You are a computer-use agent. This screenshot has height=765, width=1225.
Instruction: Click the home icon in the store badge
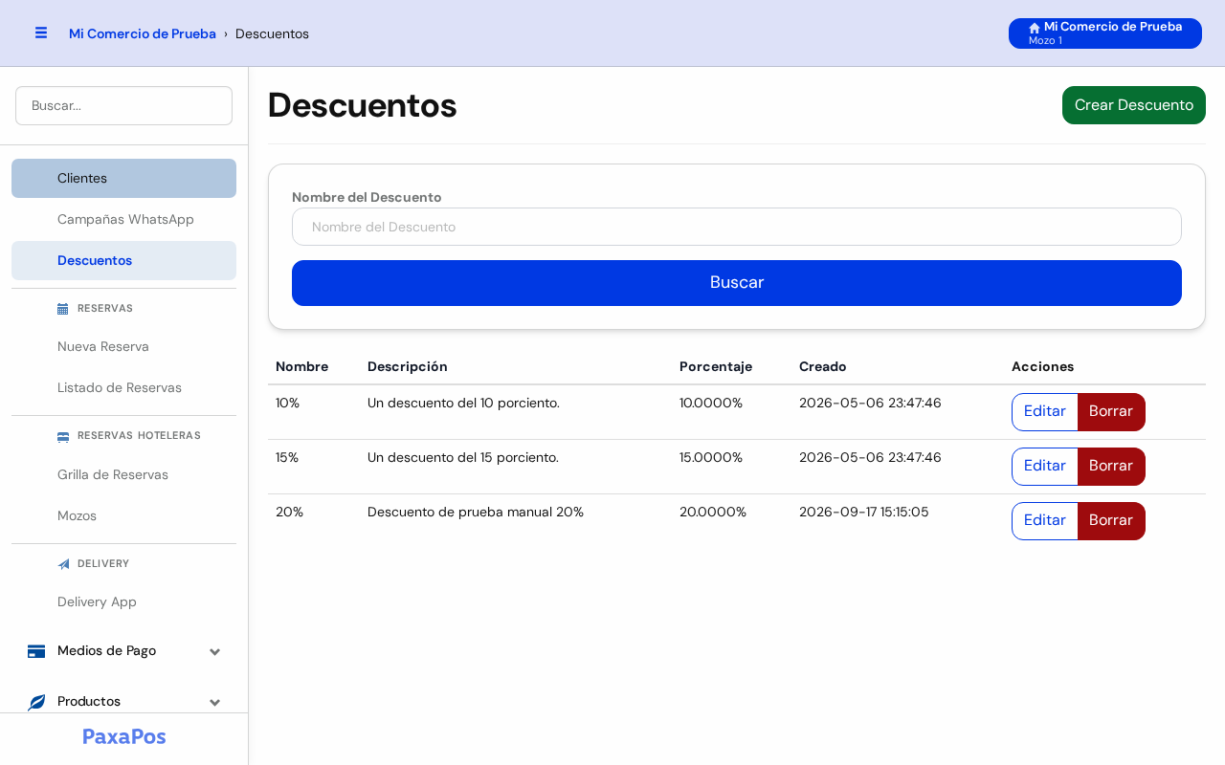coord(1035,28)
